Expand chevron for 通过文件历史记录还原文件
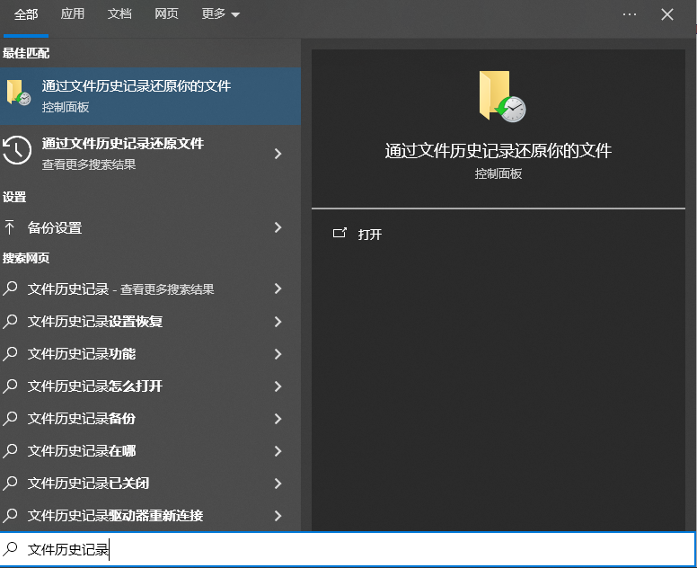Image resolution: width=697 pixels, height=568 pixels. pyautogui.click(x=278, y=154)
